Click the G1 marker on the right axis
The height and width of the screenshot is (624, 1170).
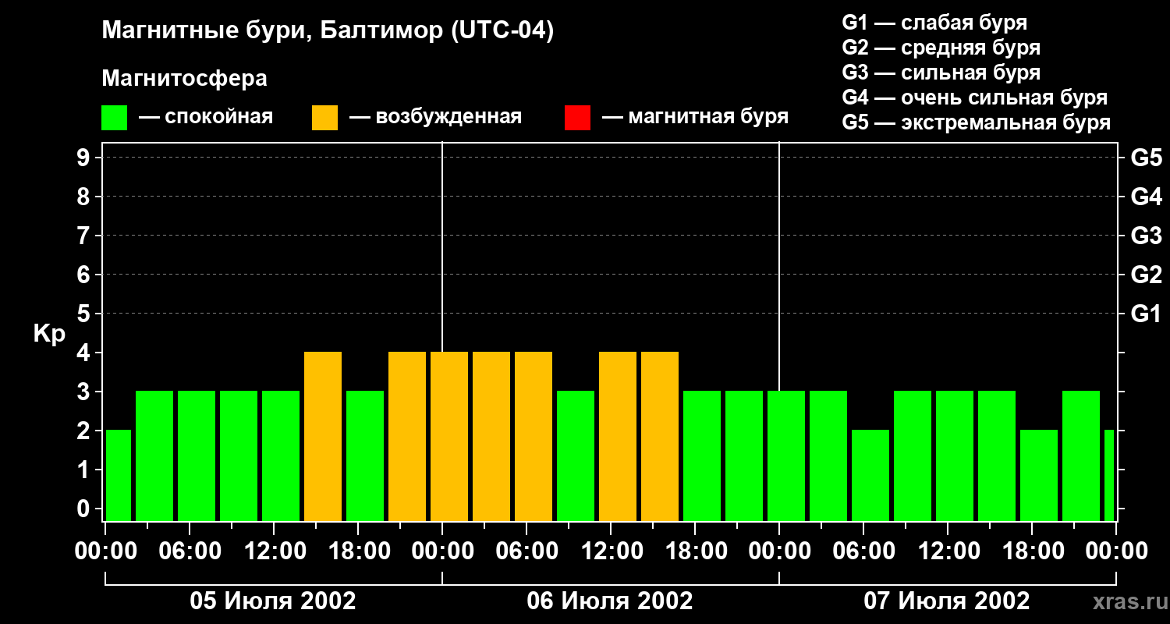[x=1146, y=314]
